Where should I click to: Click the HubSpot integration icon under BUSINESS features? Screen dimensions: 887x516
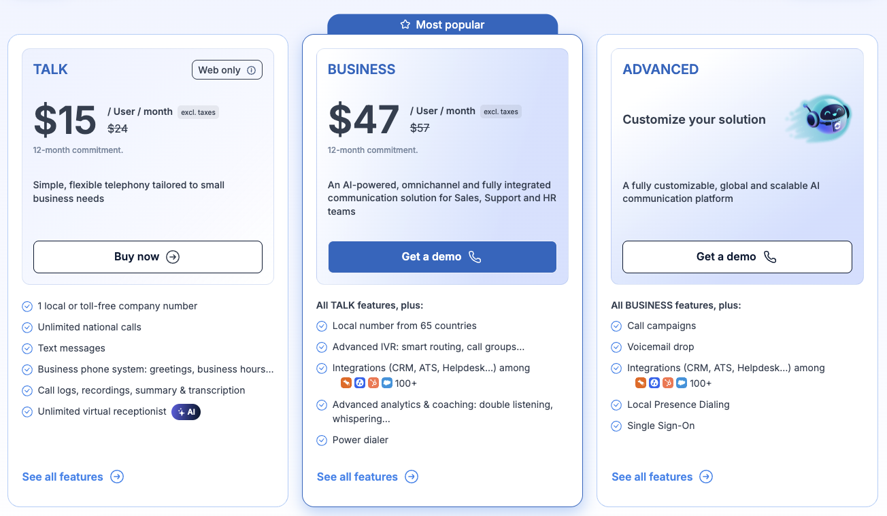click(x=373, y=383)
